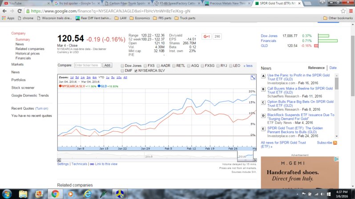Show hidden tray icons arrow
Screen dimensions: 355x199
[x=297, y=194]
